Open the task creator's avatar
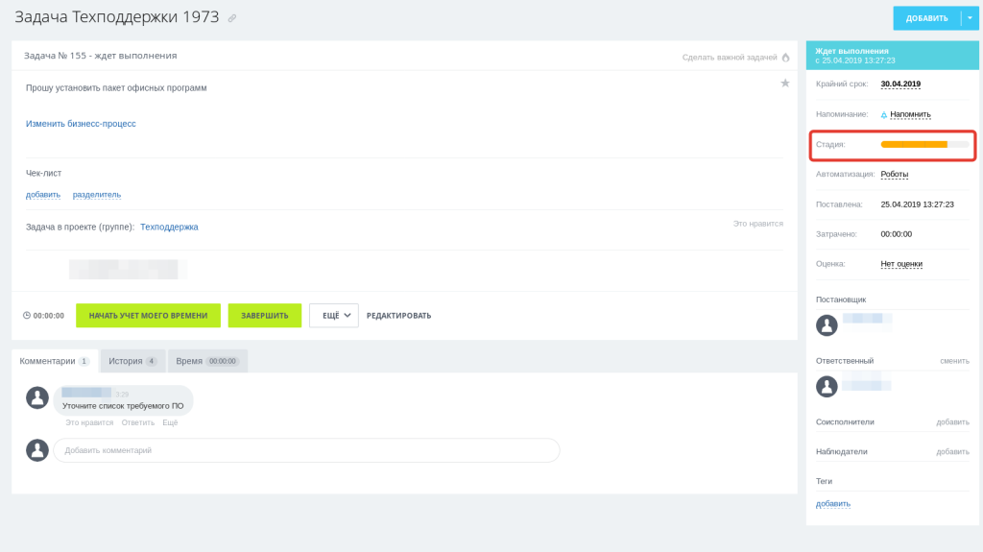The image size is (983, 552). click(x=827, y=325)
